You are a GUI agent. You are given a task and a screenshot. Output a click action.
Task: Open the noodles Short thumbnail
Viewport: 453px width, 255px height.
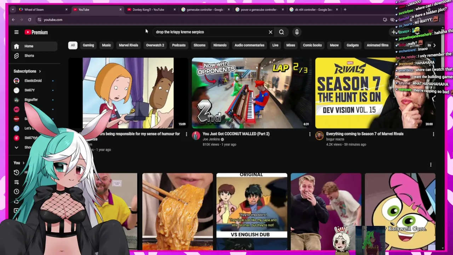[178, 212]
